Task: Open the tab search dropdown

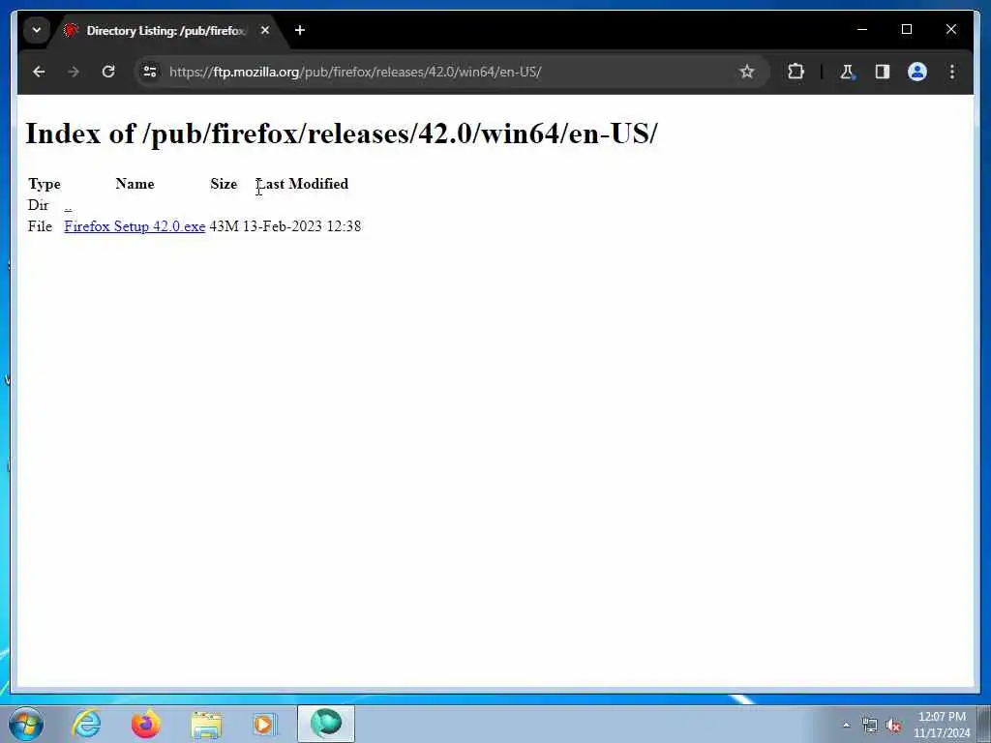Action: (37, 30)
